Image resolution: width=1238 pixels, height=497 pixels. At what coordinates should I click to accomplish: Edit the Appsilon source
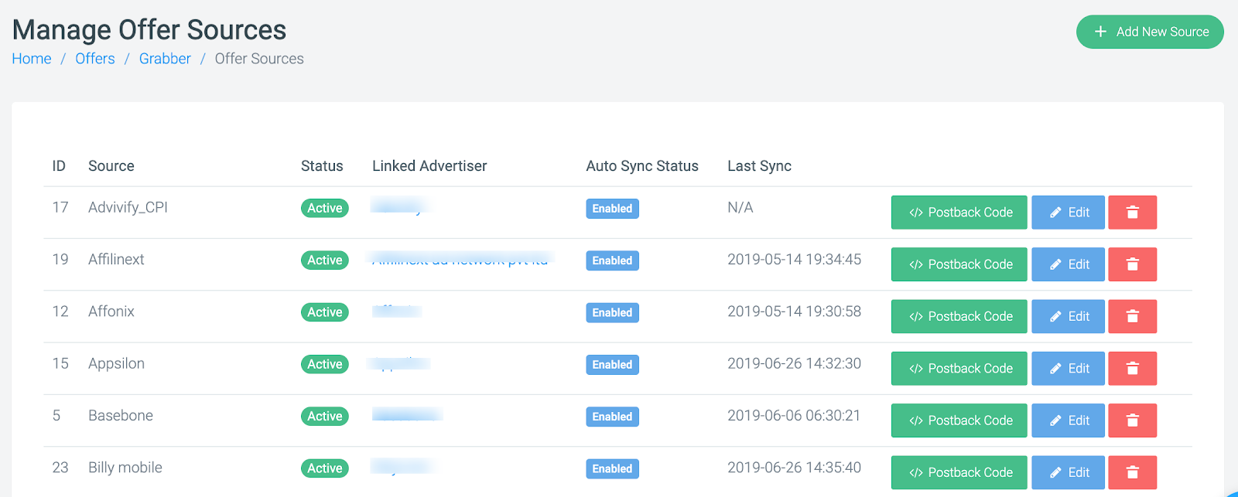coord(1068,369)
